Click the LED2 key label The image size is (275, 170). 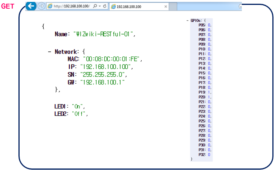[x=61, y=114]
